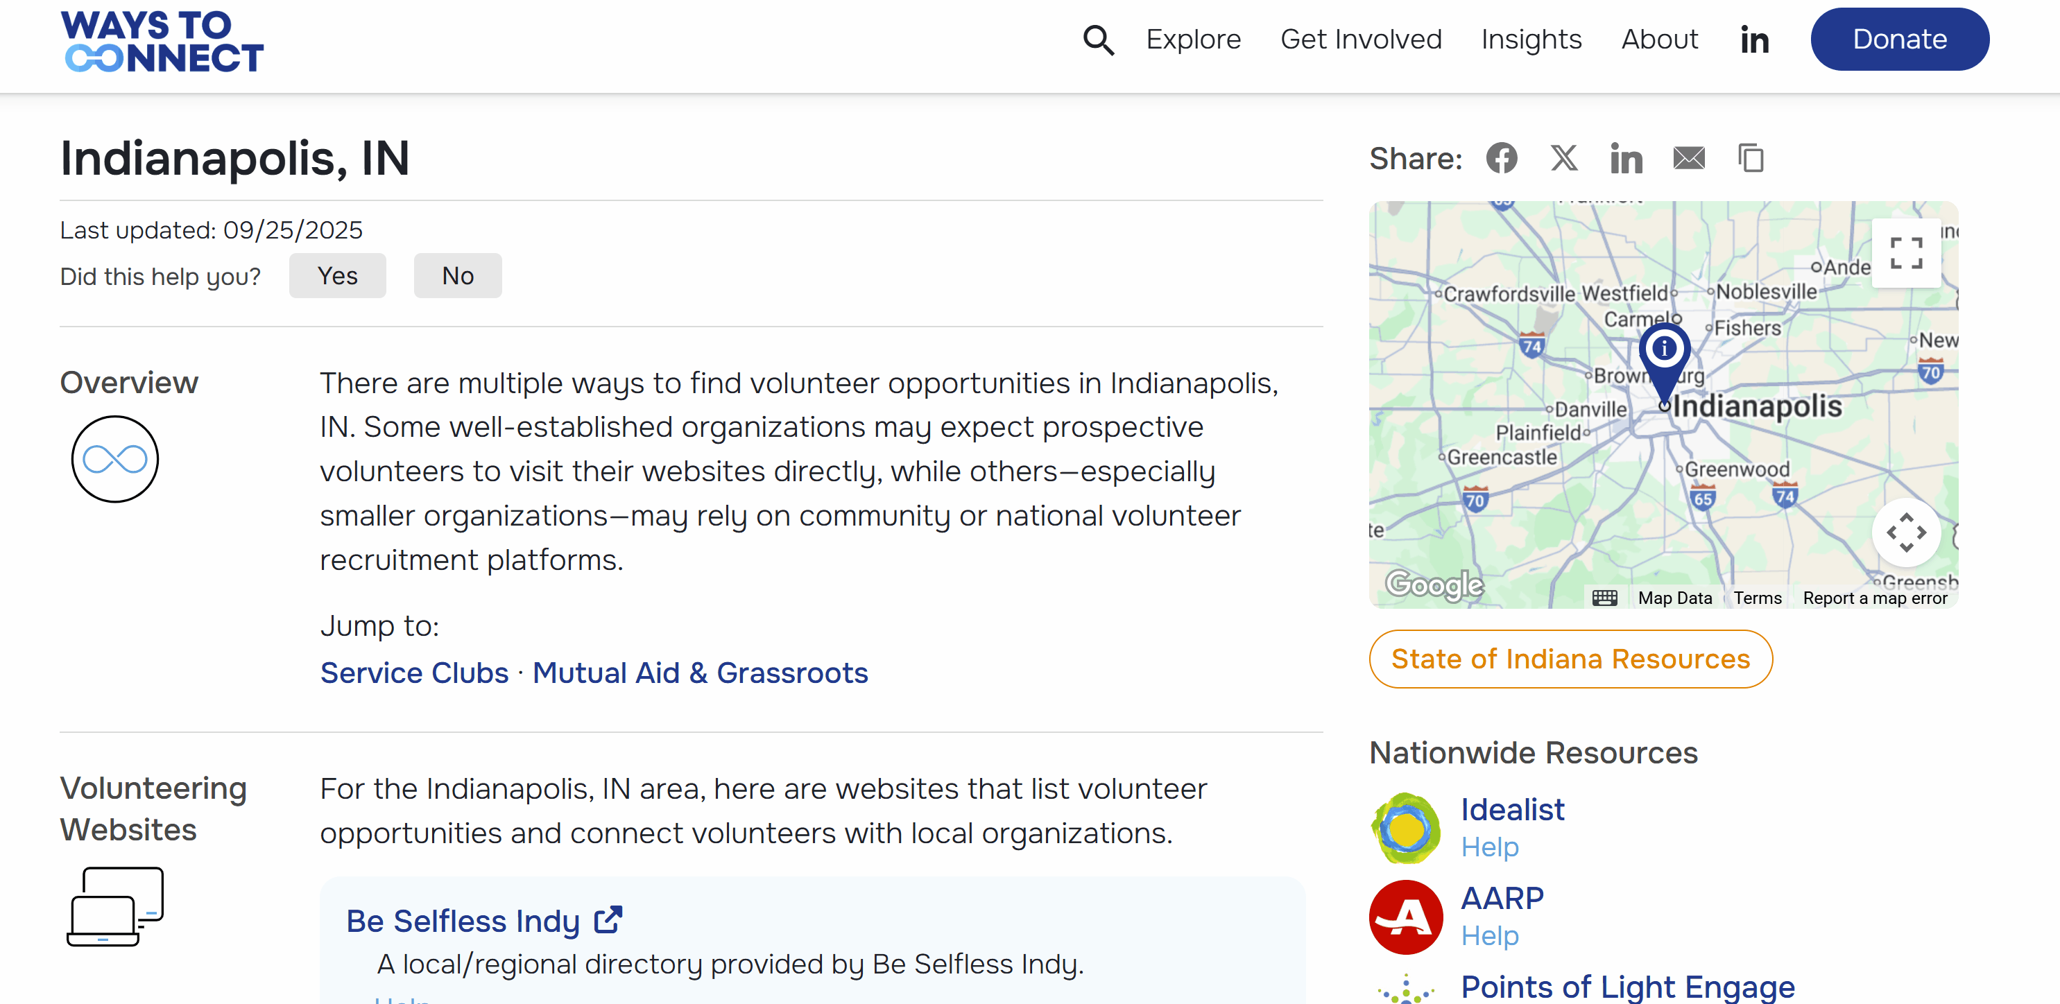The width and height of the screenshot is (2060, 1004).
Task: Open the Get Involved menu
Action: 1360,40
